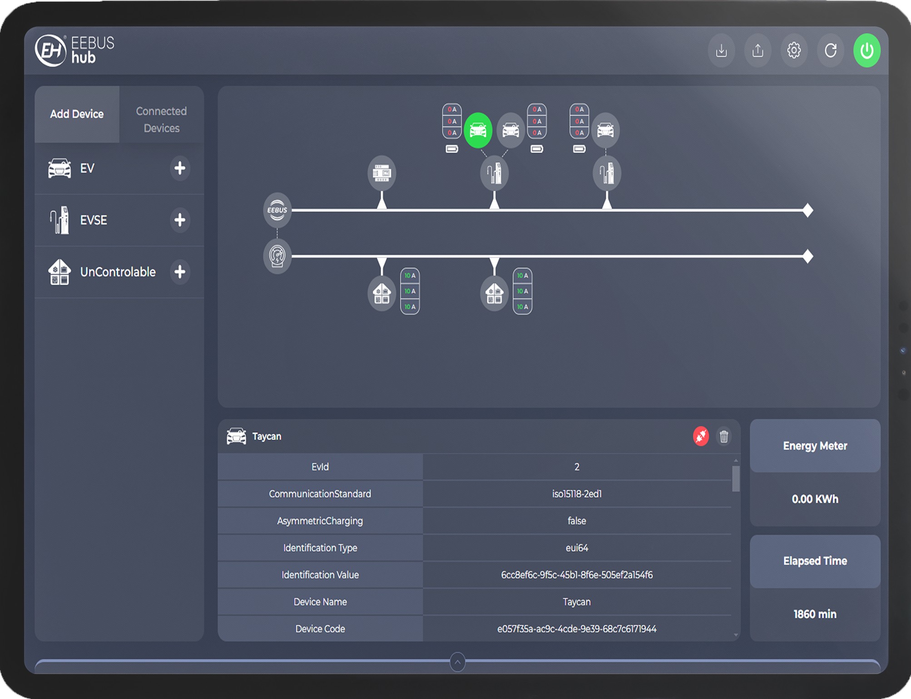Toggle the red unplug icon for Taycan

pyautogui.click(x=701, y=436)
